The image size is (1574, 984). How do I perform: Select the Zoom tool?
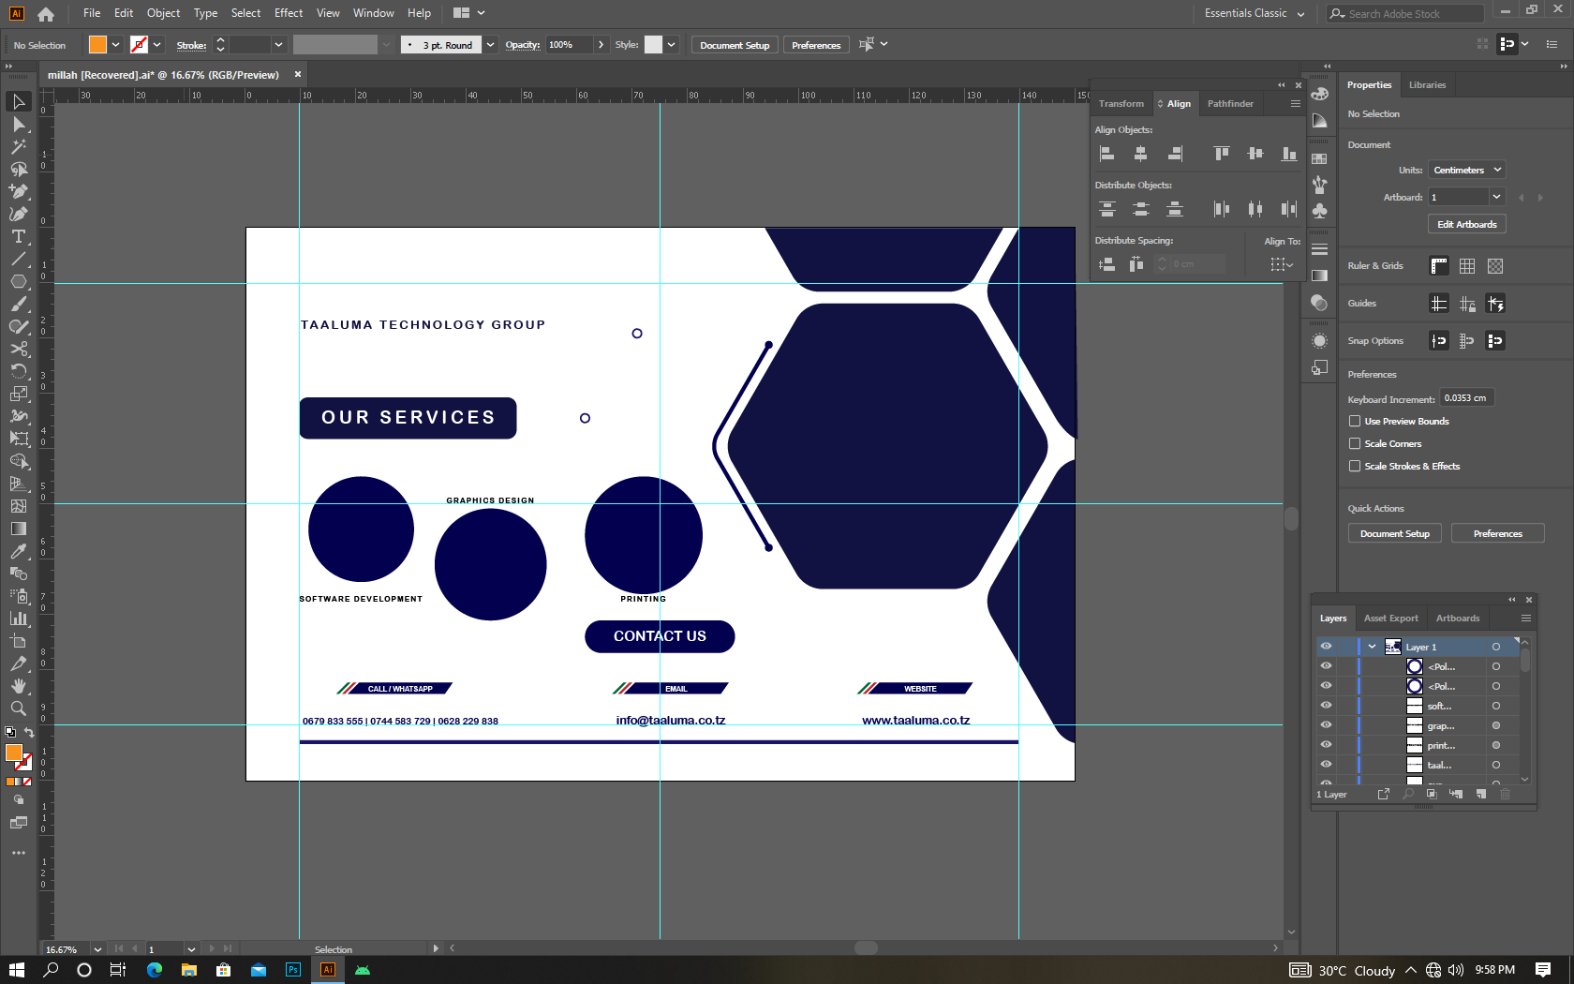pos(19,708)
